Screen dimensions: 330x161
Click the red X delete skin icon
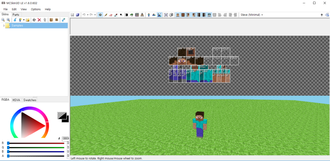click(39, 20)
